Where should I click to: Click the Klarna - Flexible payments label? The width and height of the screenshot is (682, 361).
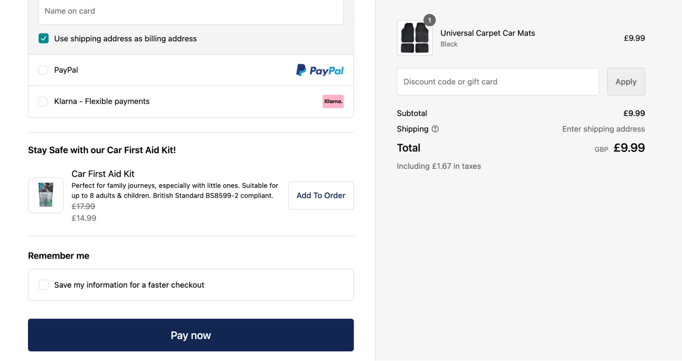pyautogui.click(x=102, y=101)
